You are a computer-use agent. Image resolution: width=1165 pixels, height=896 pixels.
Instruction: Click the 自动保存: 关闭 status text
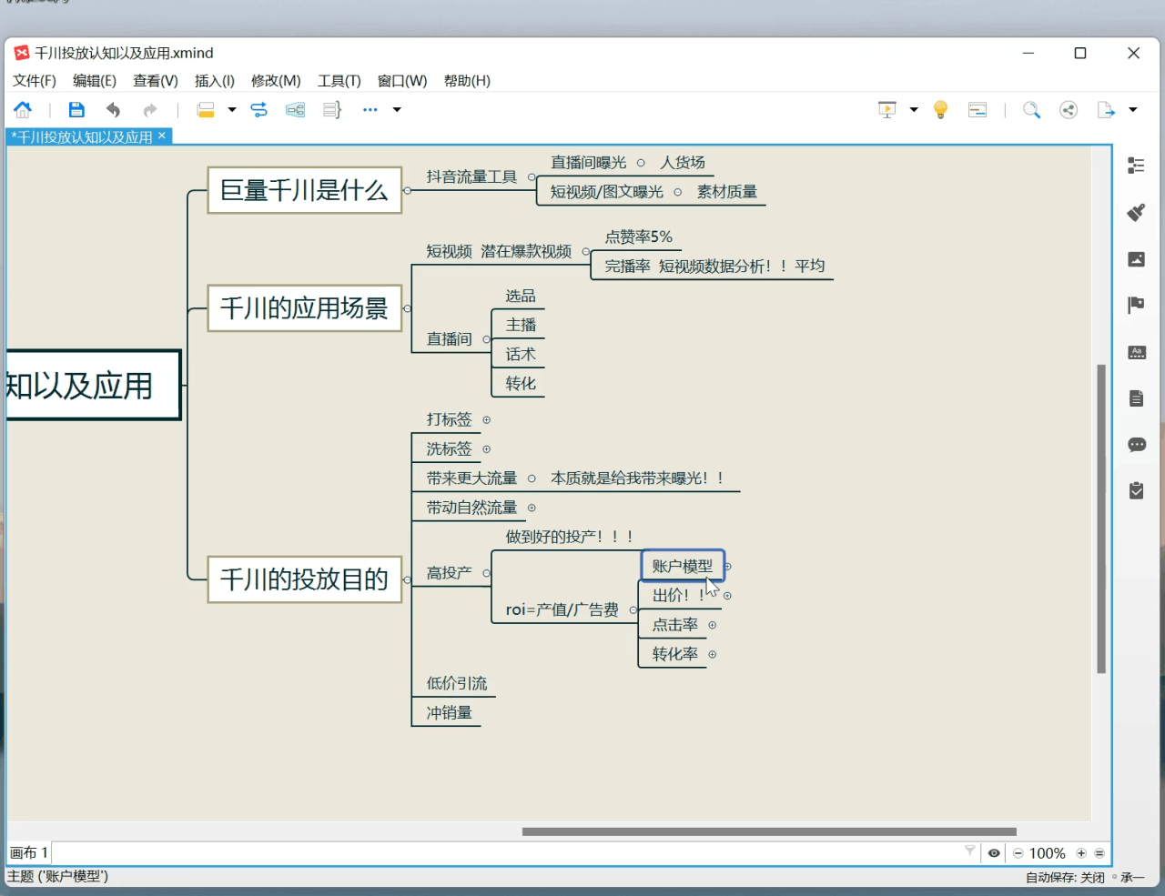point(1065,878)
